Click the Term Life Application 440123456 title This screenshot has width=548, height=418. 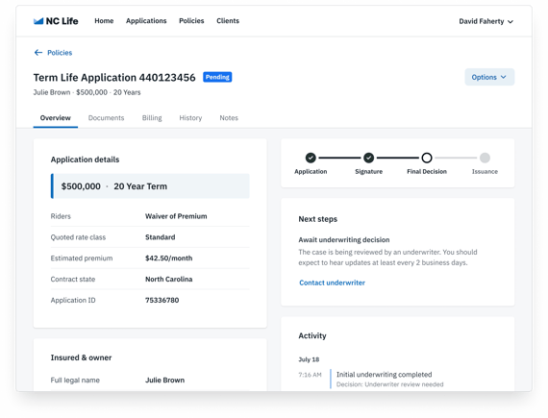click(114, 77)
